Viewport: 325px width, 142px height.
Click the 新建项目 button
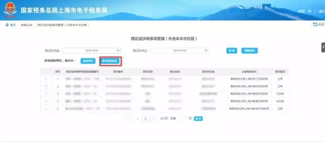point(88,61)
